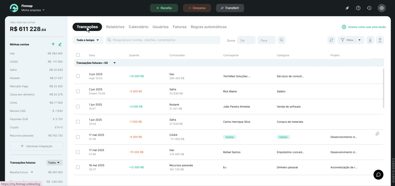Click the search magnifier button beside Para
The image size is (395, 186).
click(281, 40)
